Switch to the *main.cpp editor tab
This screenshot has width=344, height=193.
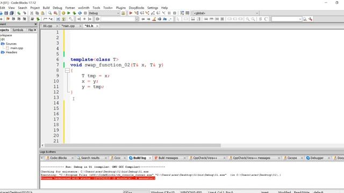pos(68,26)
